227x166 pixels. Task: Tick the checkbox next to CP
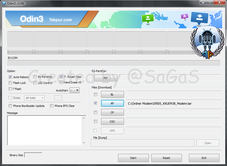point(95,112)
